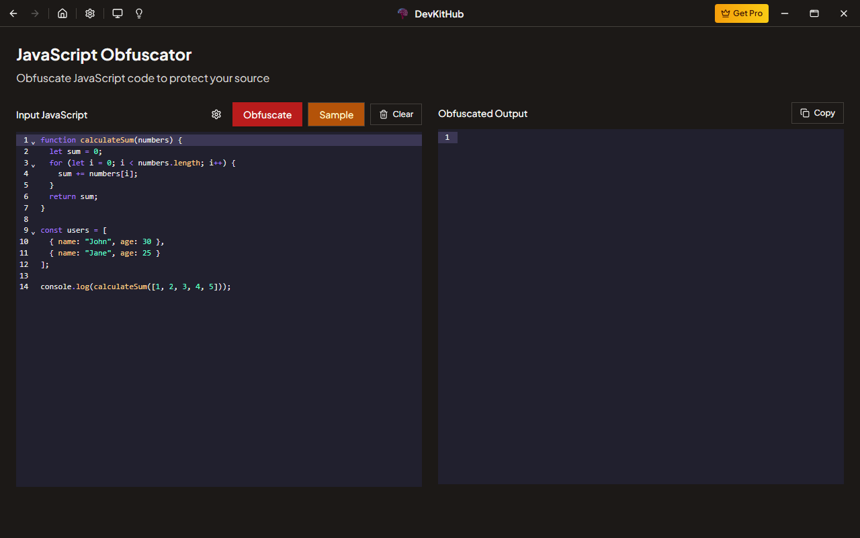The width and height of the screenshot is (860, 538).
Task: Copy the obfuscated output
Action: (818, 113)
